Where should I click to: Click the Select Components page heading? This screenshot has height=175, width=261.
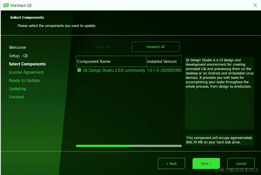[x=27, y=17]
